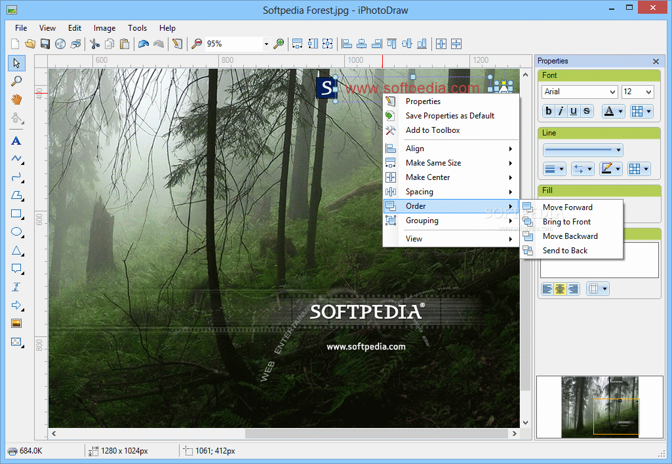Toggle right text alignment
Viewport: 672px width, 464px height.
(x=572, y=289)
